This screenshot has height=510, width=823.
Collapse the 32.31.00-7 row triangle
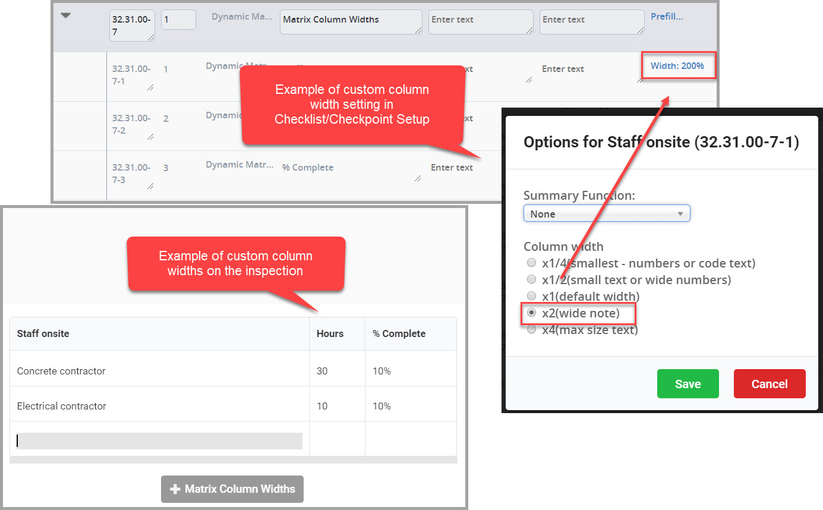[66, 16]
